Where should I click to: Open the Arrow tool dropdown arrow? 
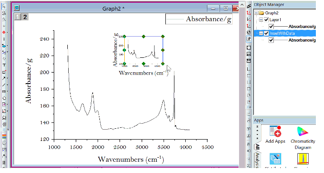(x=7, y=79)
